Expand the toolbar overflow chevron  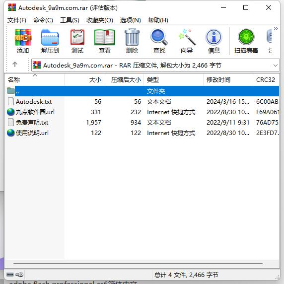pos(276,29)
